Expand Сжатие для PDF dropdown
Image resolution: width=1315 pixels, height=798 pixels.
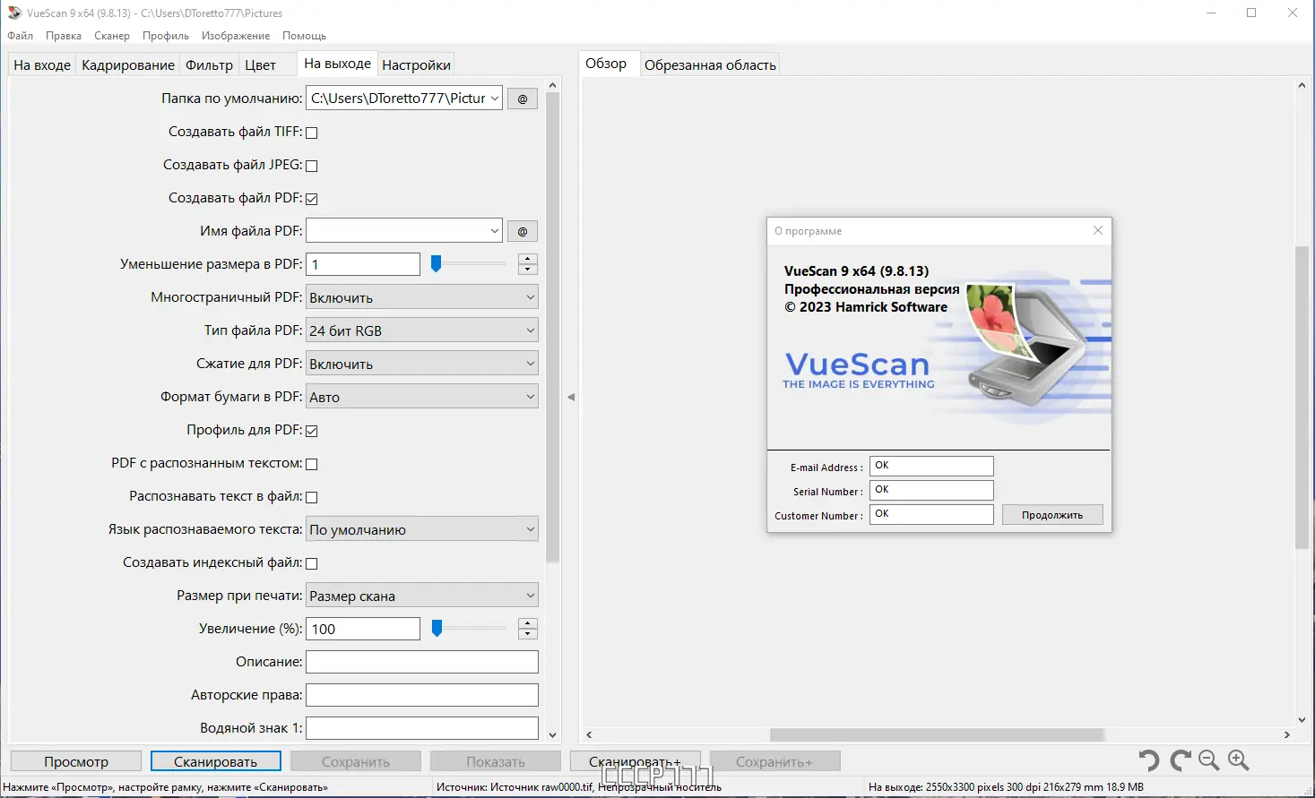click(x=422, y=364)
